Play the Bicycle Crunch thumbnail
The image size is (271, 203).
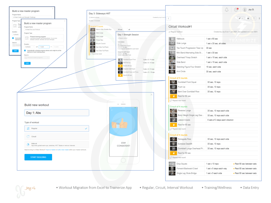point(93,44)
